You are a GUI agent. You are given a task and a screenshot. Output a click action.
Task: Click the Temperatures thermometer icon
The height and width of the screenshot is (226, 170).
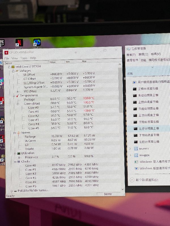point(17,96)
